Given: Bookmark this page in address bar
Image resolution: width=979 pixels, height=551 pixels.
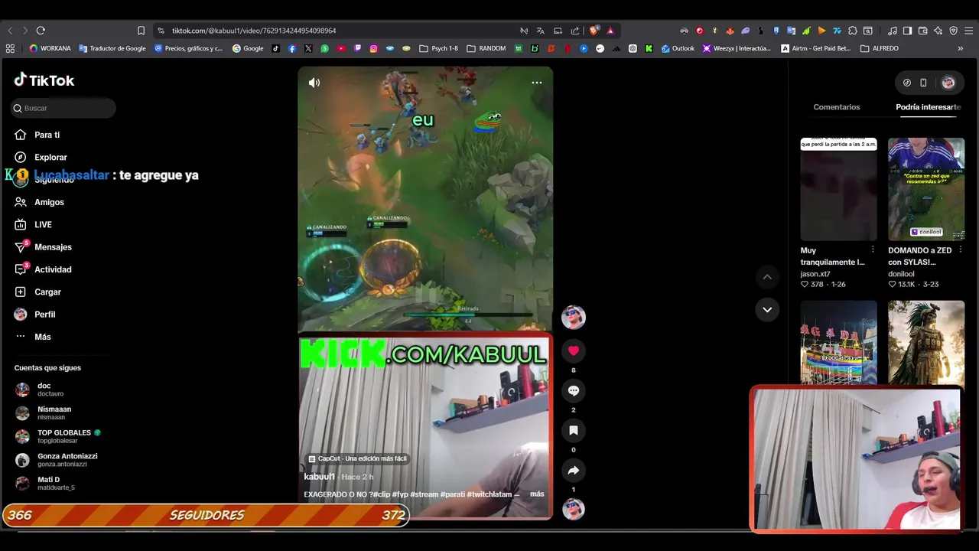Looking at the screenshot, I should (x=141, y=31).
